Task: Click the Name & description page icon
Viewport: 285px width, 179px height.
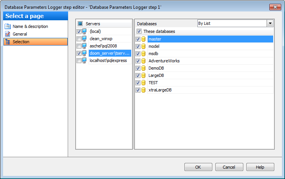Action: click(8, 26)
